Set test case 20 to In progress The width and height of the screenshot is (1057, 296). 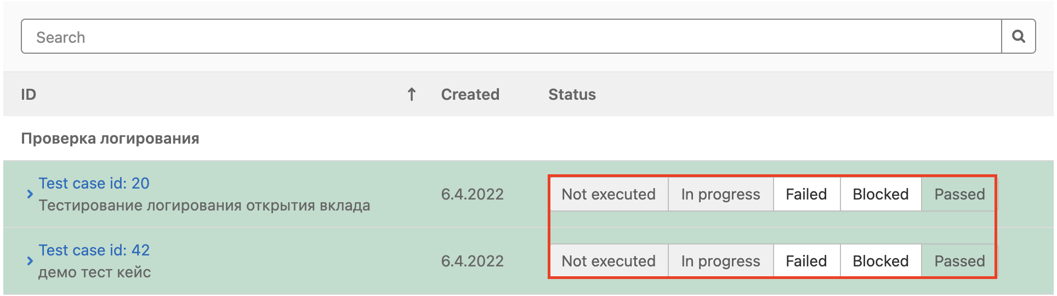click(720, 195)
